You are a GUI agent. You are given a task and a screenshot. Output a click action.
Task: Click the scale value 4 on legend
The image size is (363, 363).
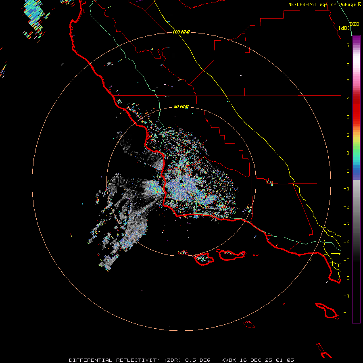coord(348,99)
